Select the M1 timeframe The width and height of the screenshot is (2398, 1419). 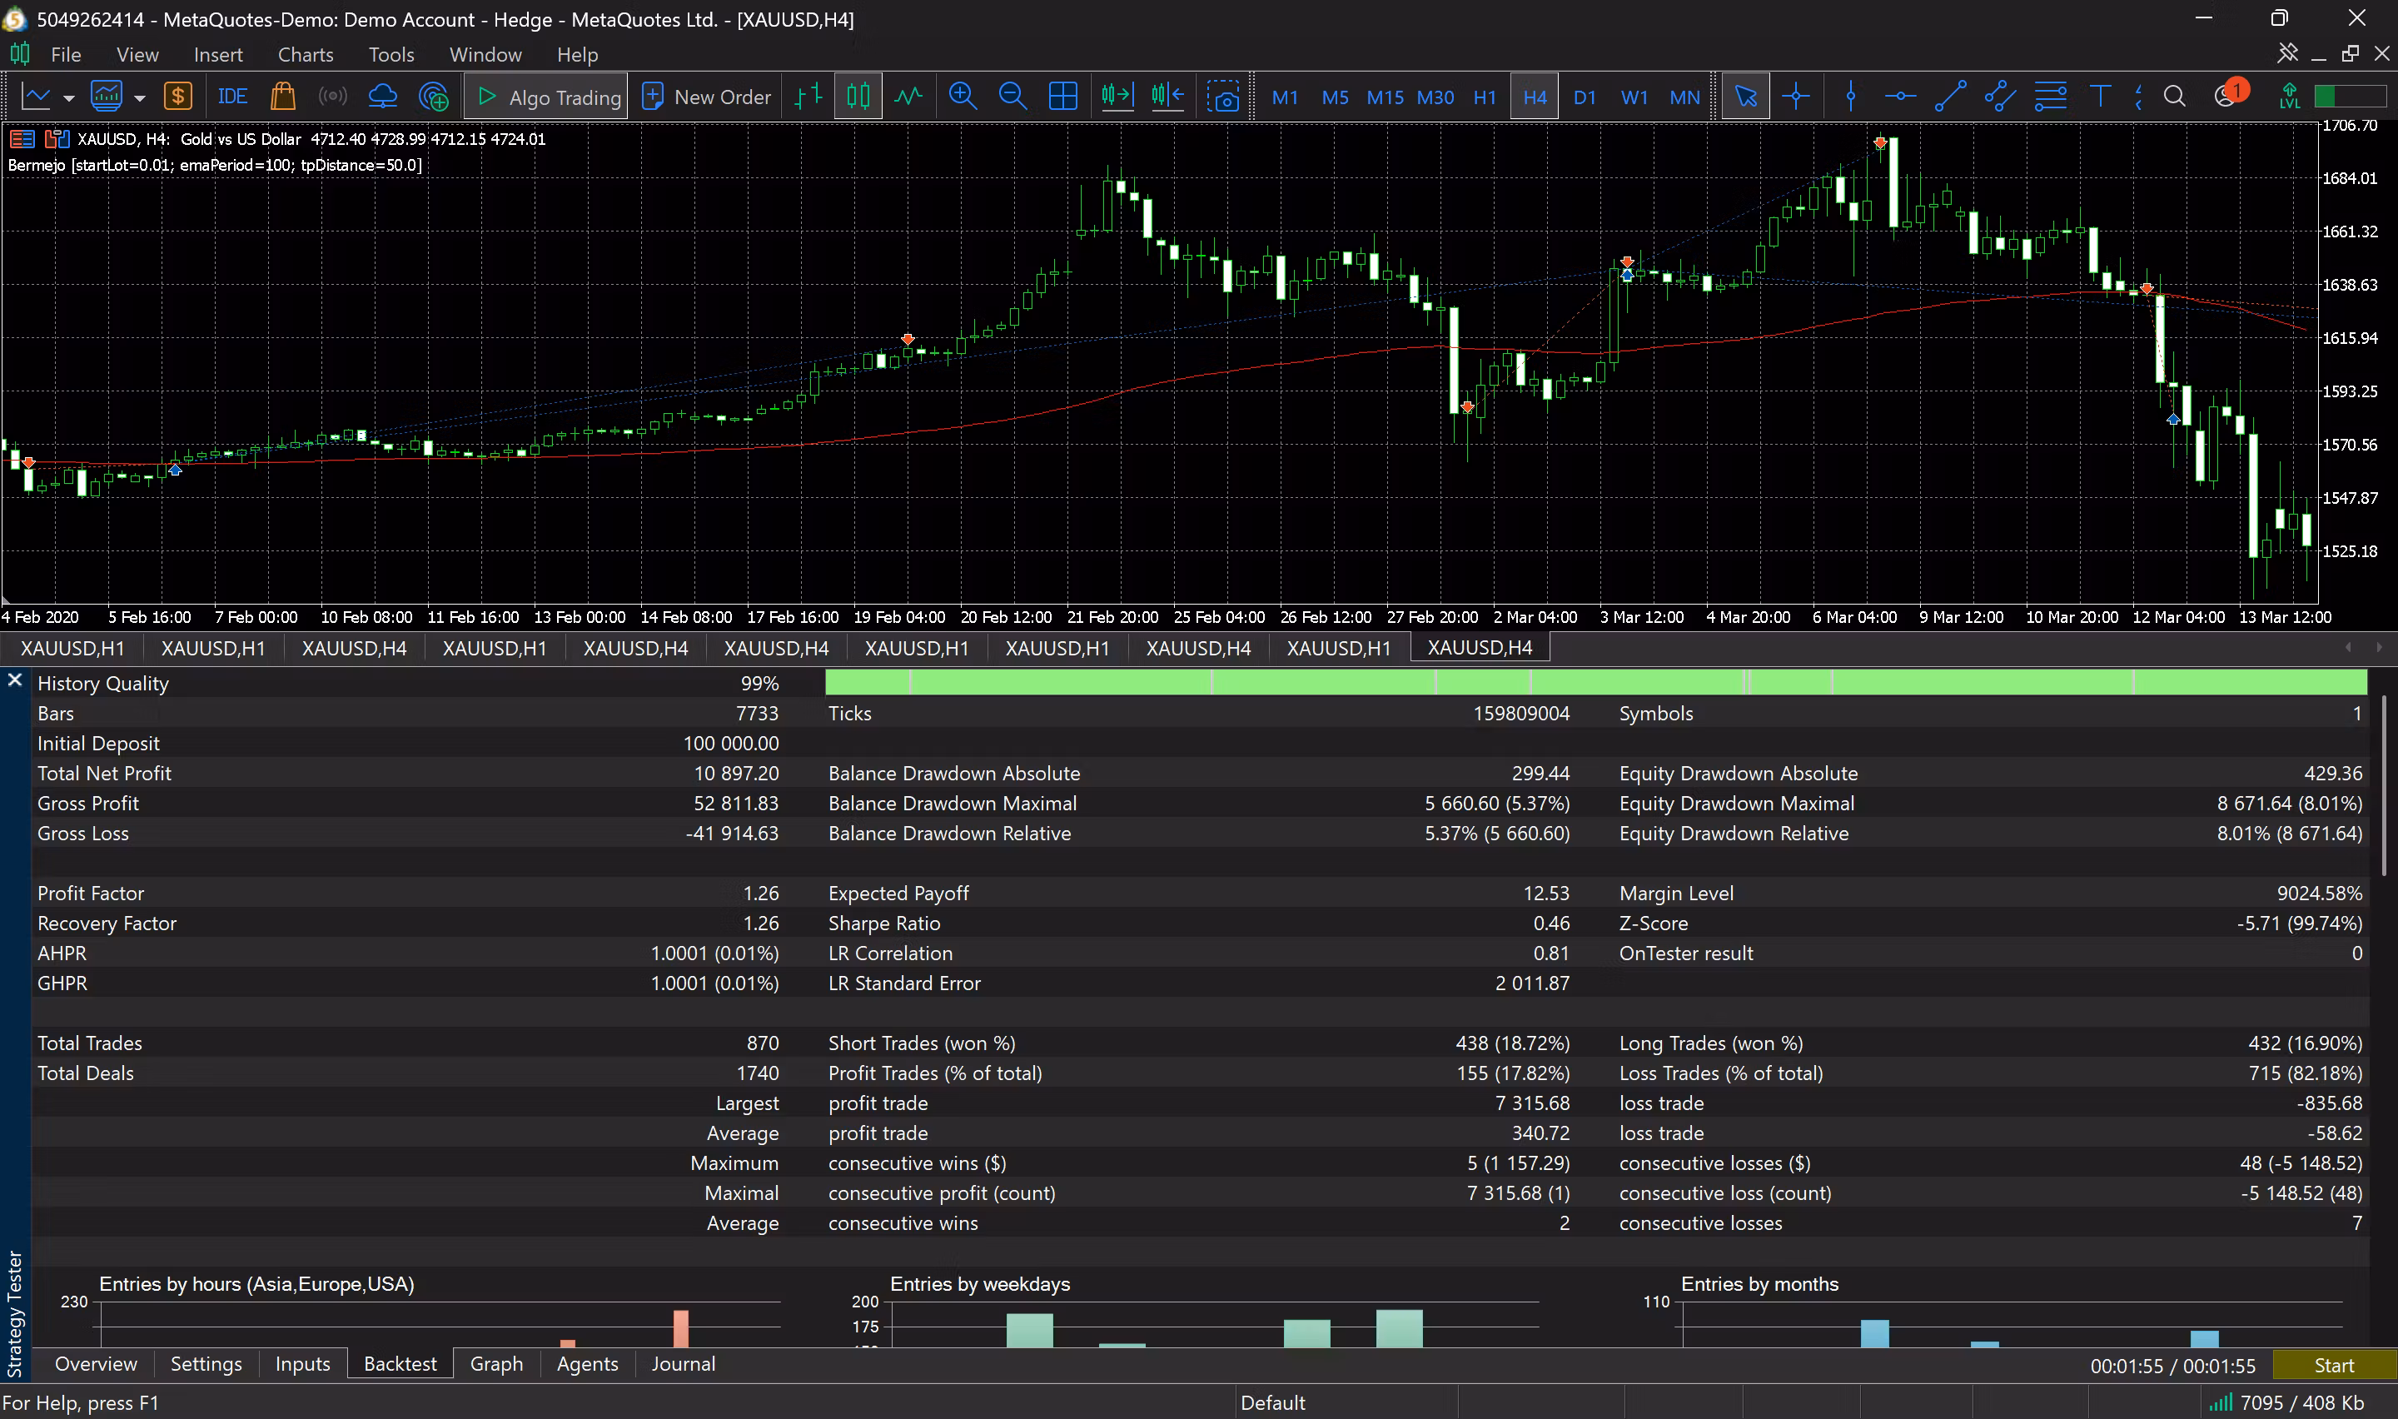tap(1285, 97)
